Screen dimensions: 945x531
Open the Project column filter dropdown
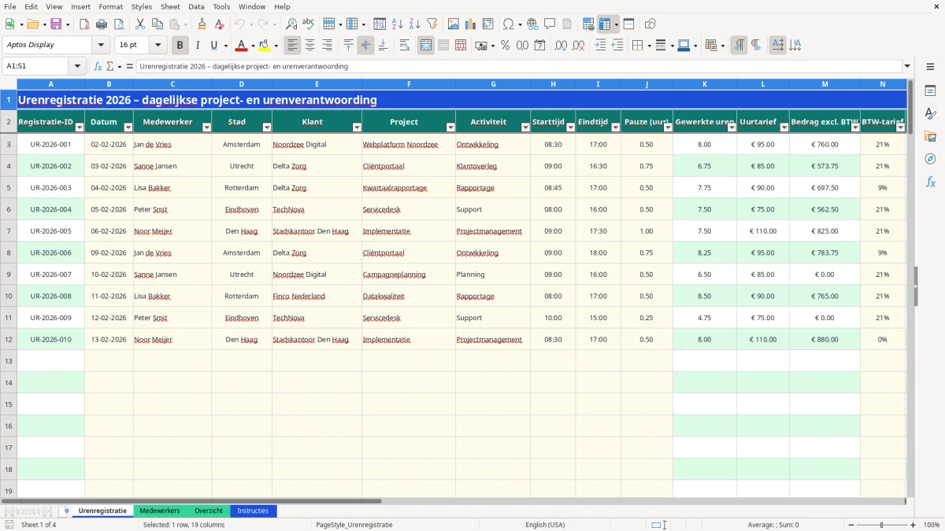coord(450,127)
